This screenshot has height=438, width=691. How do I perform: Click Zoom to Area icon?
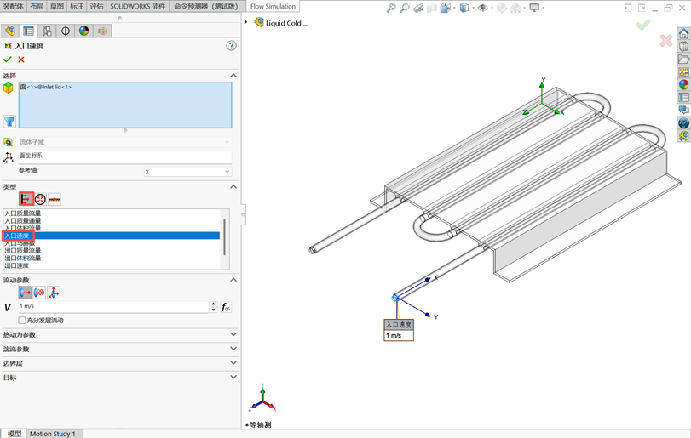coord(405,8)
